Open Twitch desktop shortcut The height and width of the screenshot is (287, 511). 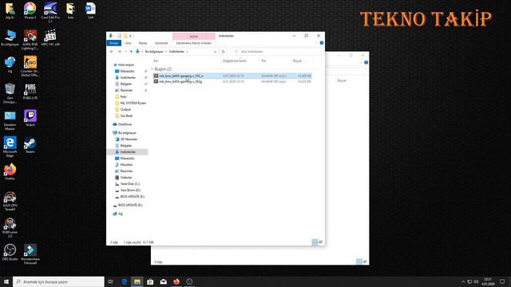tap(30, 118)
